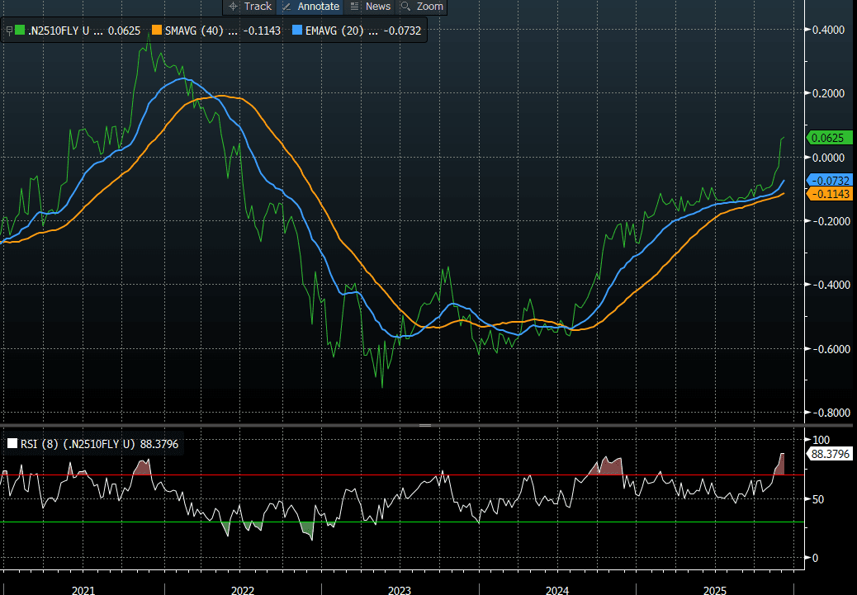857x595 pixels.
Task: Click the Zoom magnifier icon
Action: [406, 7]
